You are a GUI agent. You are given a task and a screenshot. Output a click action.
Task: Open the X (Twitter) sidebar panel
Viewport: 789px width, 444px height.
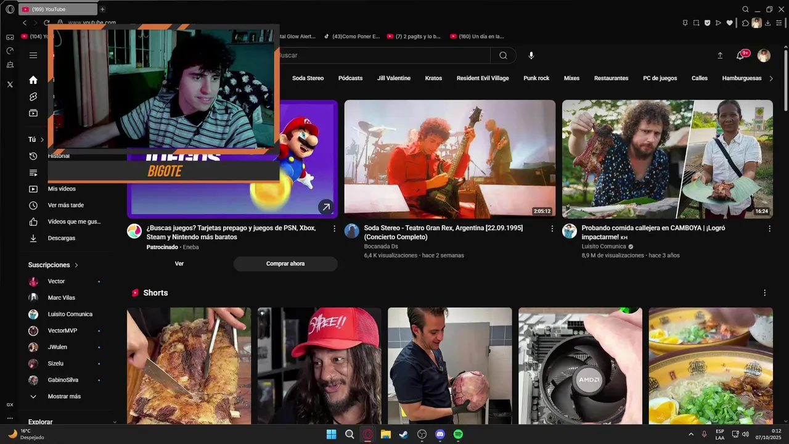(10, 84)
